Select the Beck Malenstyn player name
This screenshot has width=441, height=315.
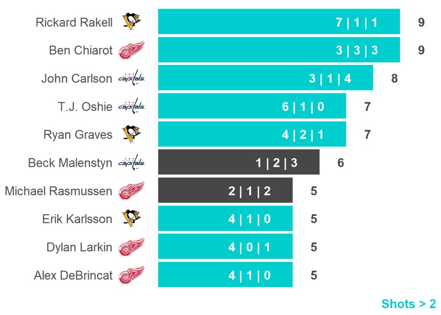point(70,163)
